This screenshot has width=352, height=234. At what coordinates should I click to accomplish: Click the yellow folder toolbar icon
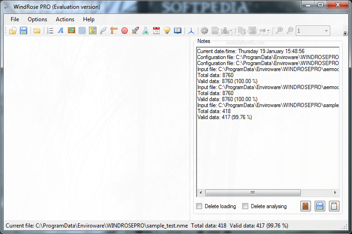pos(37,30)
